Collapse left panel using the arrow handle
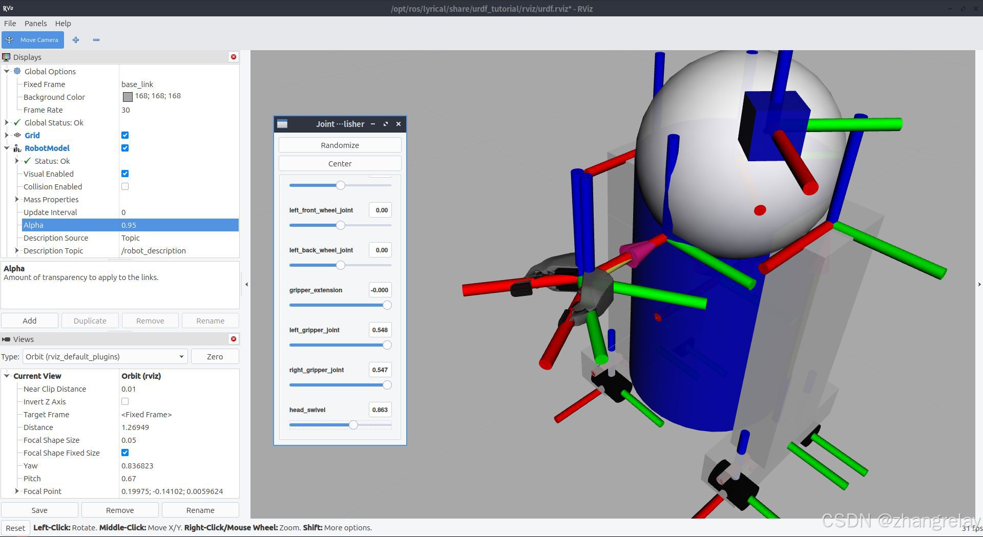983x537 pixels. (x=246, y=284)
